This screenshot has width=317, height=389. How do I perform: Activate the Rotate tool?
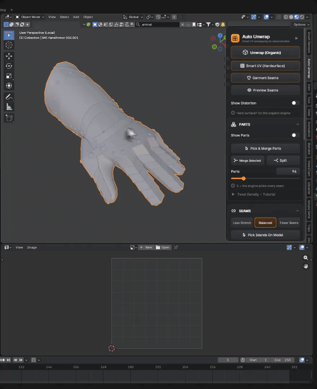click(9, 66)
